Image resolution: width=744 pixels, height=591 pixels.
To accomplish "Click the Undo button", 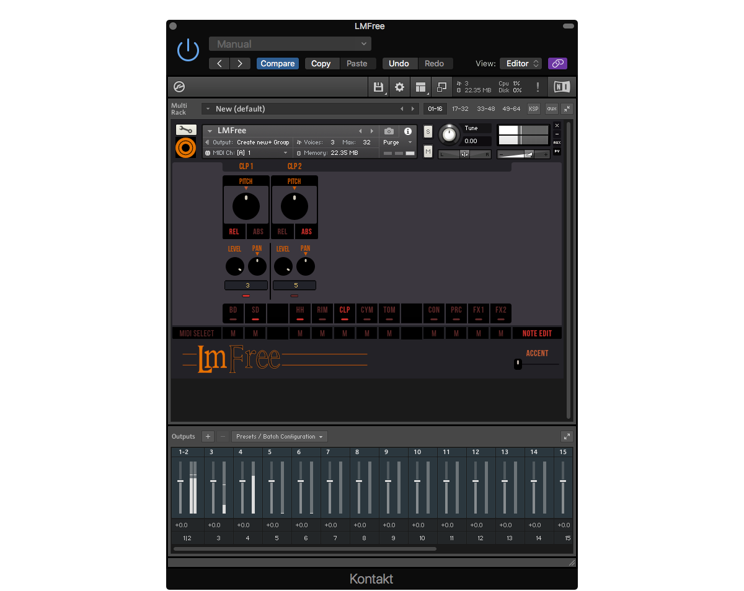I will (x=399, y=63).
